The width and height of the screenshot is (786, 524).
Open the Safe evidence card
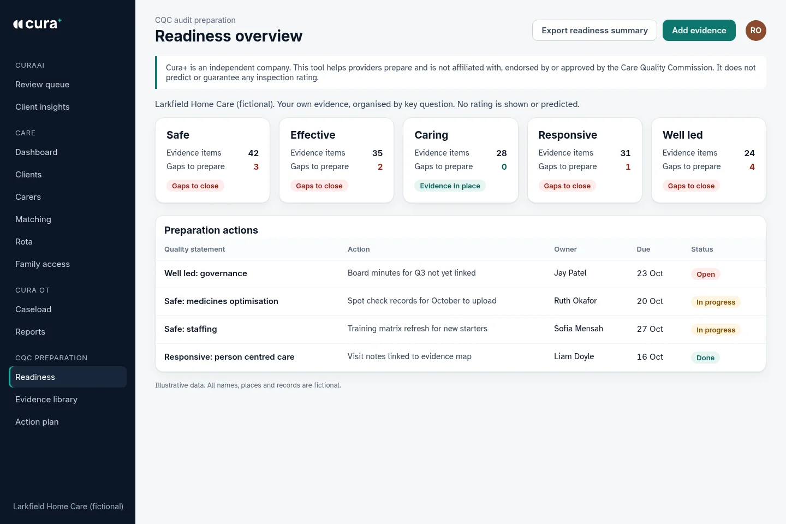pos(212,160)
